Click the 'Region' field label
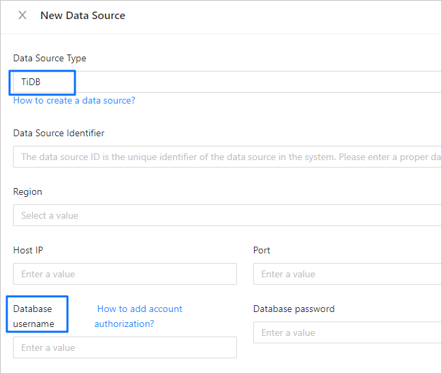Screen dimensions: 442x374 pos(27,191)
